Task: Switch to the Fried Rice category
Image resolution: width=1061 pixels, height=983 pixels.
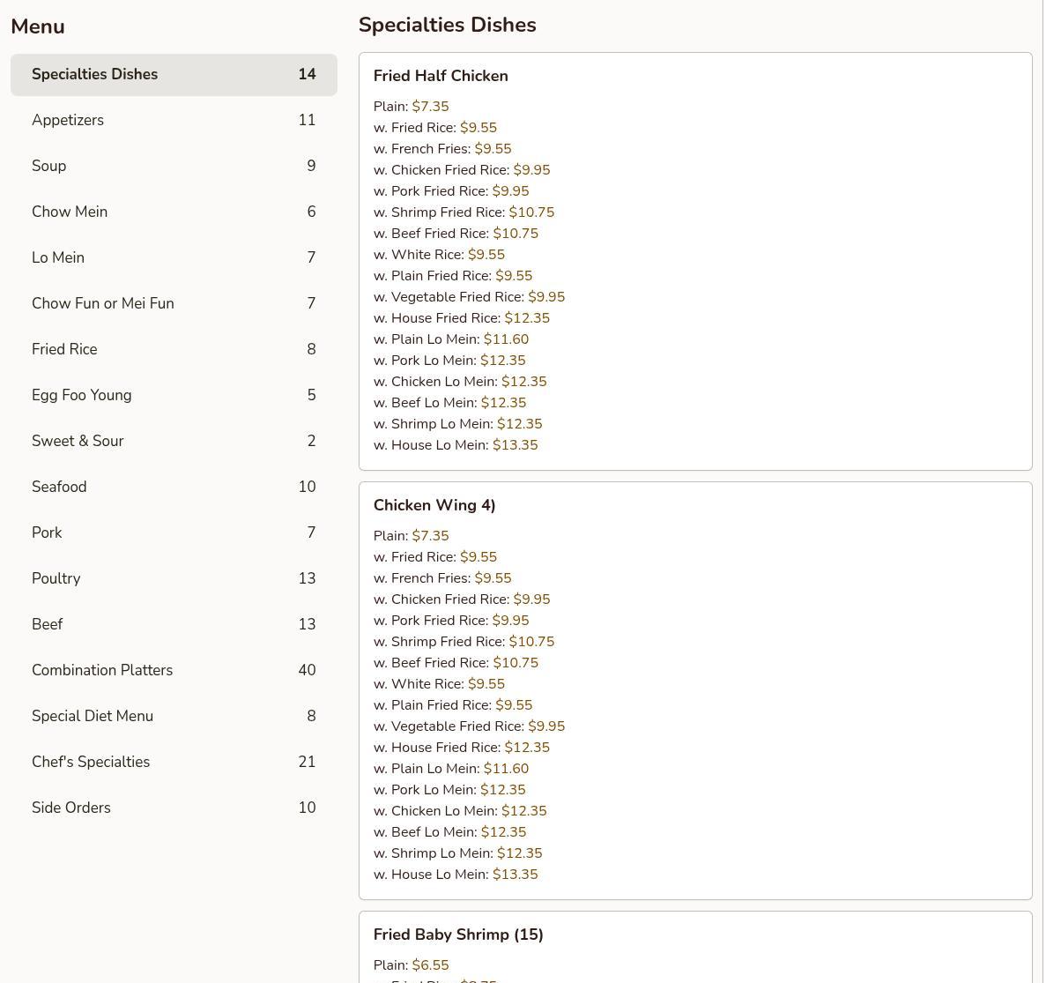Action: pyautogui.click(x=174, y=350)
